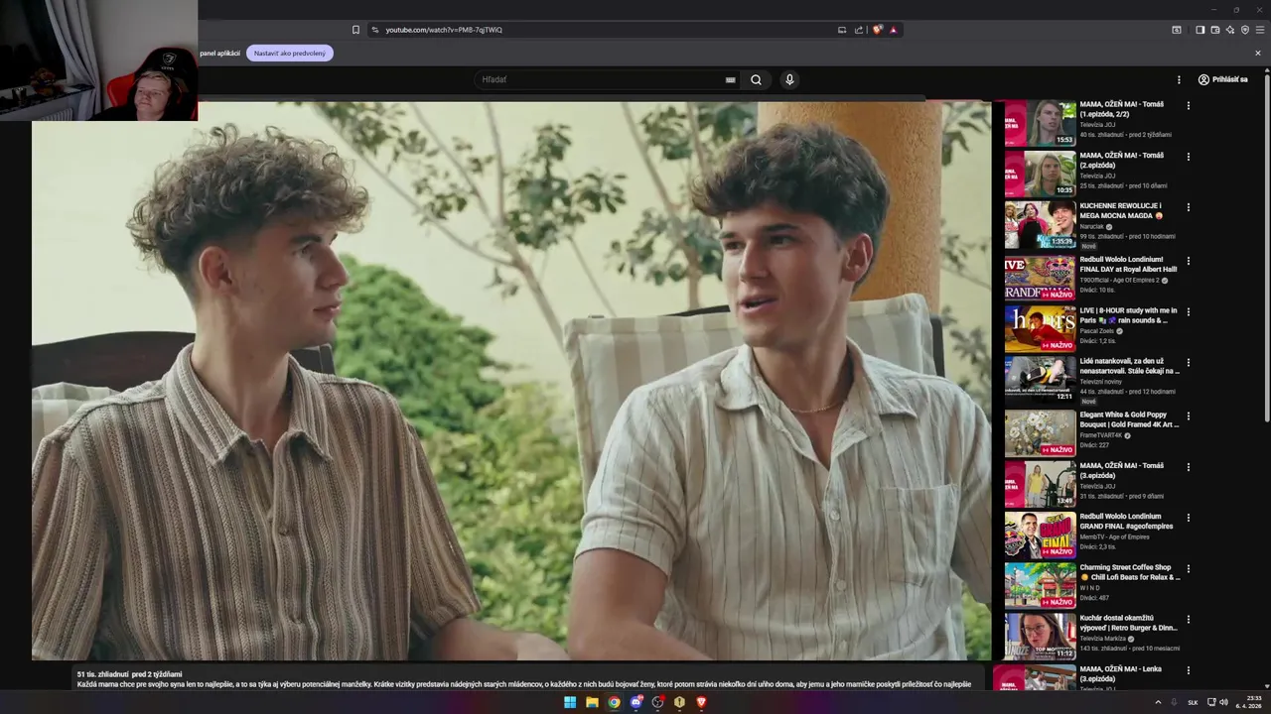1271x714 pixels.
Task: Open site settings icon in the address bar
Action: 374,30
